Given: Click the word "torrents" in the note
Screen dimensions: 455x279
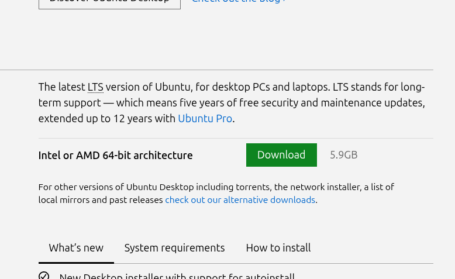Looking at the screenshot, I should 252,187.
